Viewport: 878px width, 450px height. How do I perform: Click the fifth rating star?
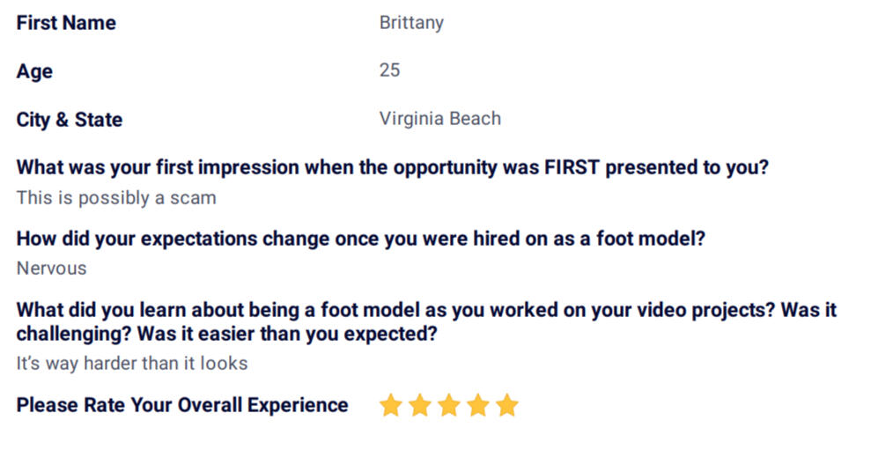click(506, 405)
